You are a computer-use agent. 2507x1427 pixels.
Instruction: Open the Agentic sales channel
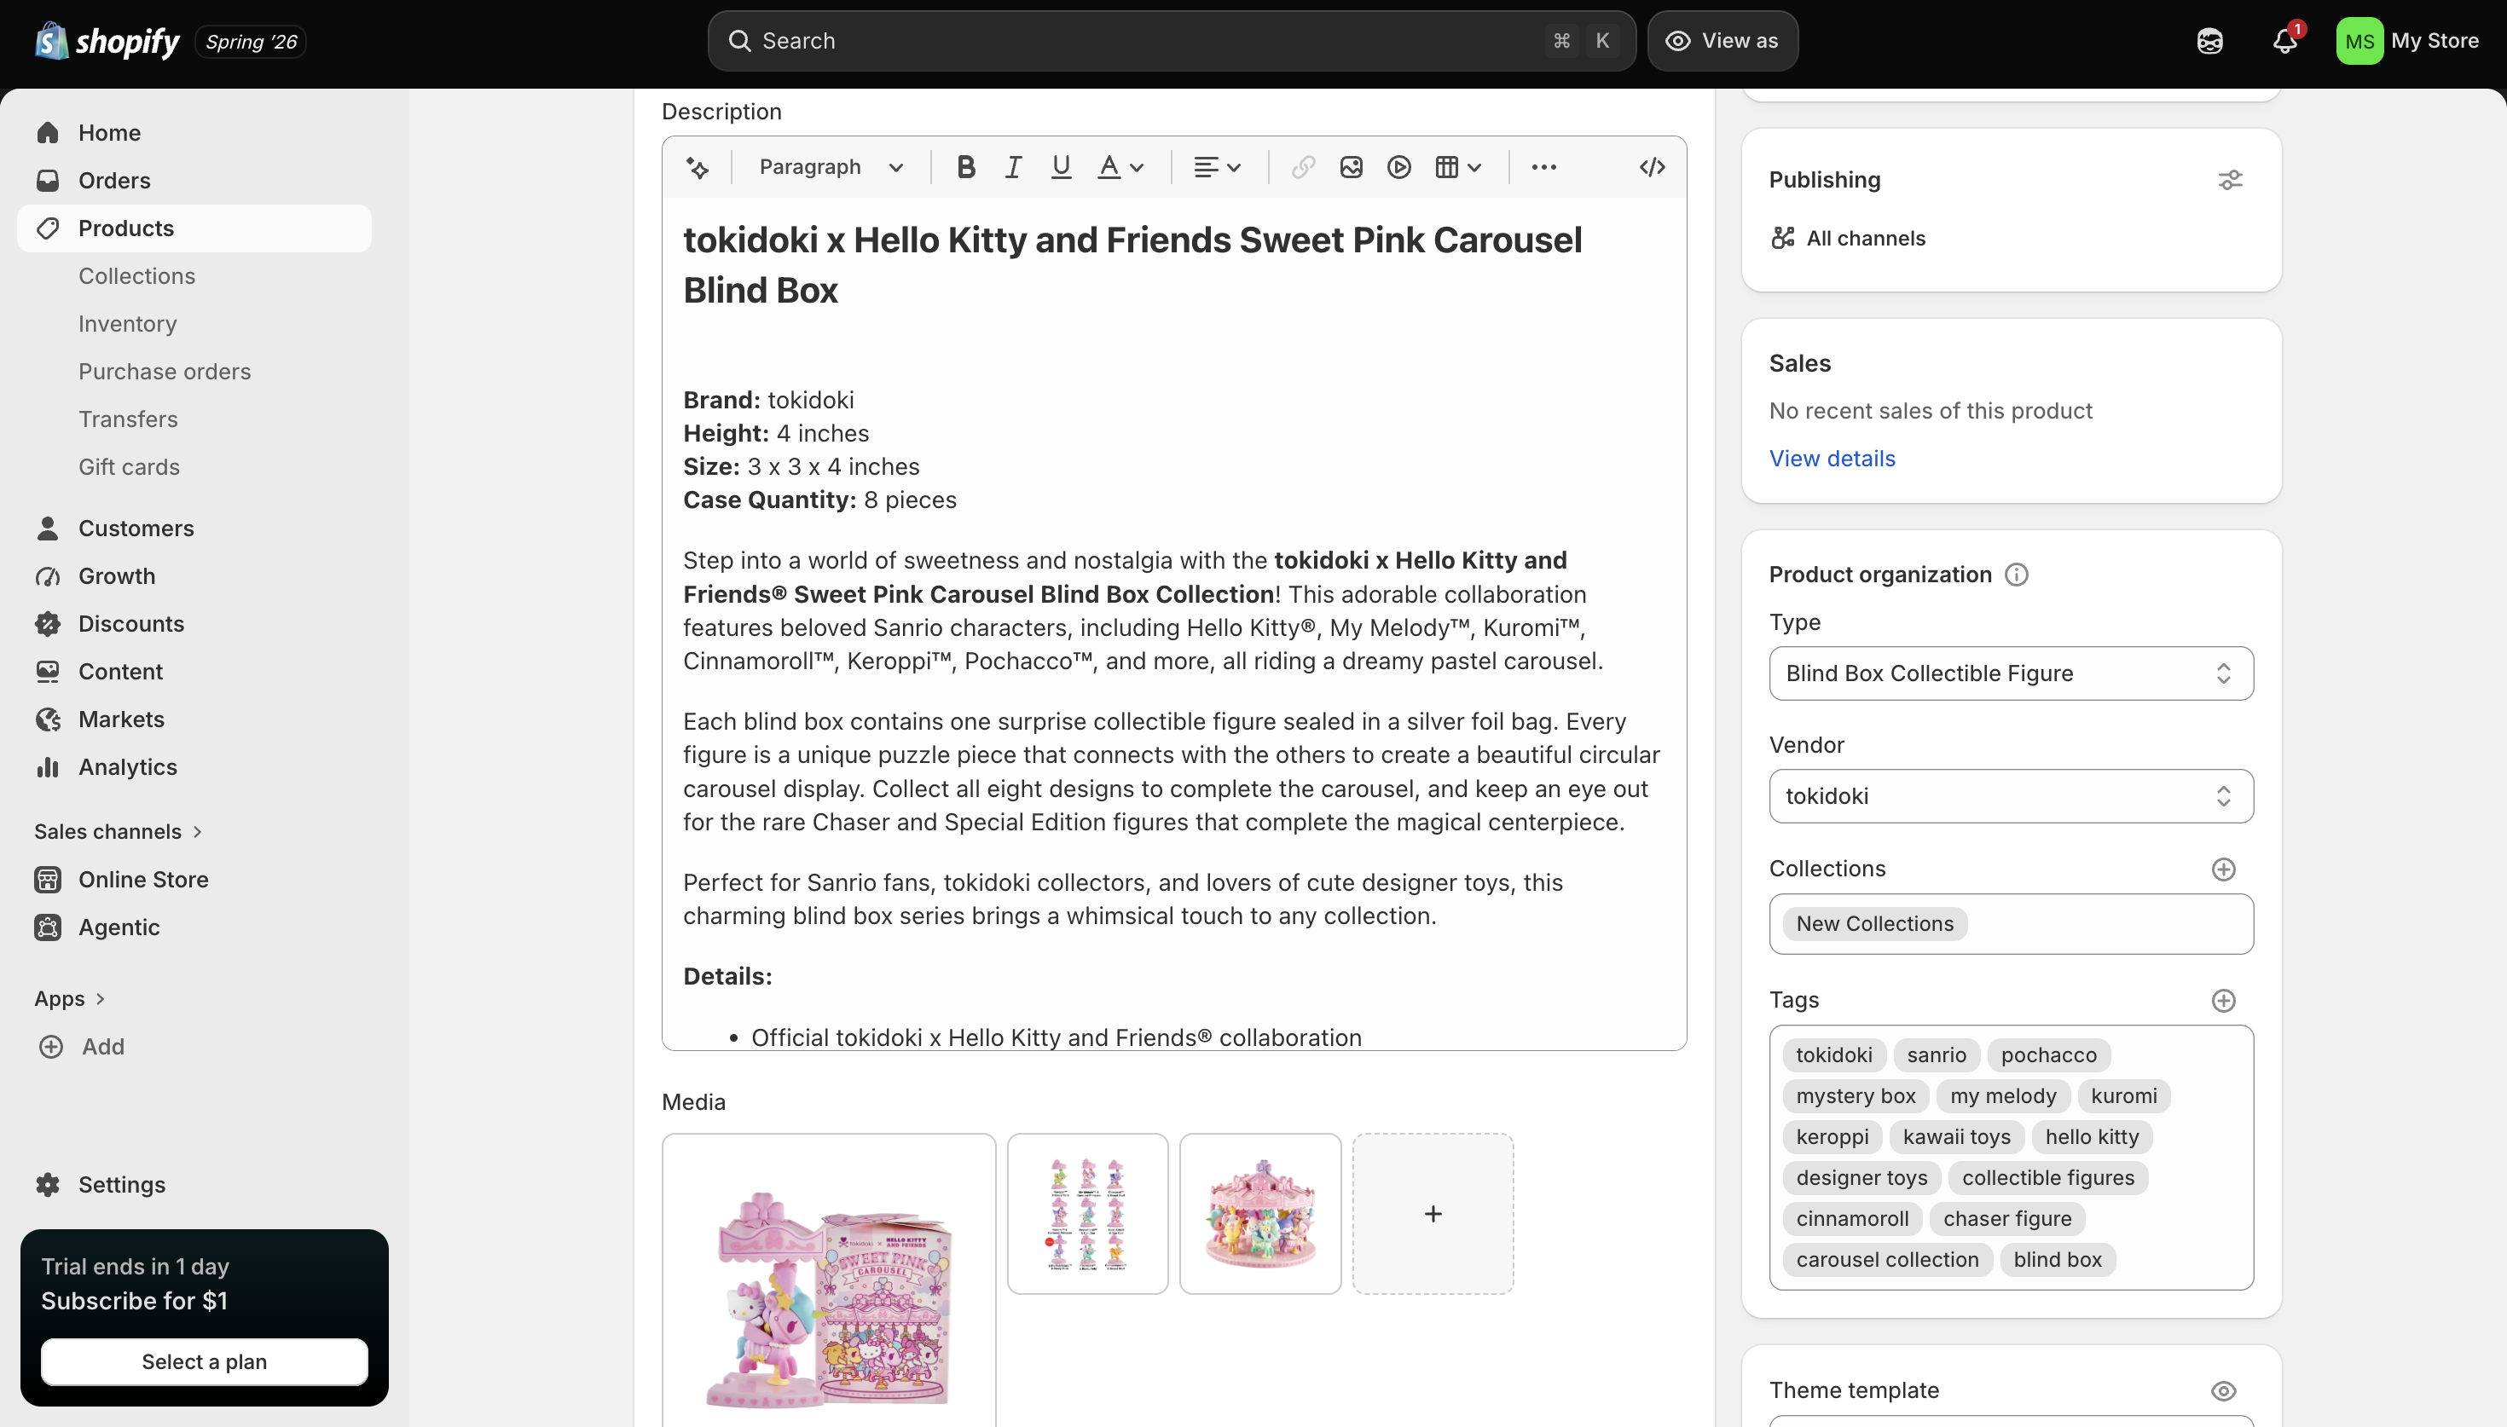[194, 927]
